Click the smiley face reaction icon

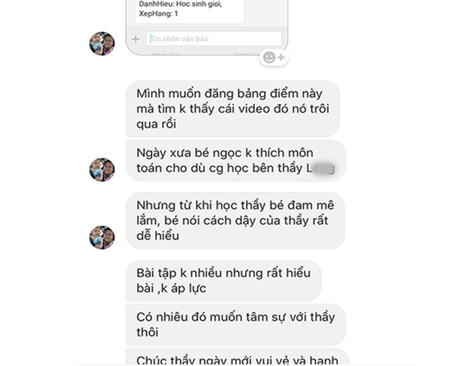(269, 57)
